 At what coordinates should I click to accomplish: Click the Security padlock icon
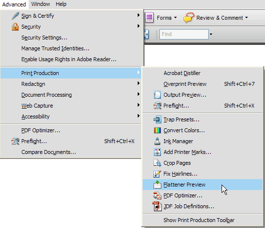pyautogui.click(x=15, y=27)
